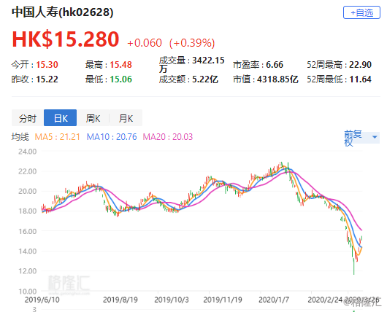Click the 2020/1/7 date marker on axis
387x312 pixels.
pos(274,300)
